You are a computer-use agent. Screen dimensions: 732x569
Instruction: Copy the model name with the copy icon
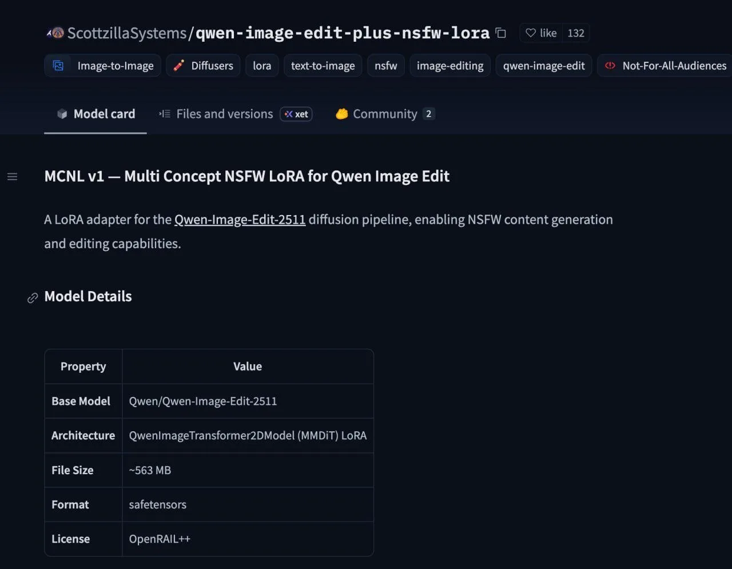click(x=501, y=33)
